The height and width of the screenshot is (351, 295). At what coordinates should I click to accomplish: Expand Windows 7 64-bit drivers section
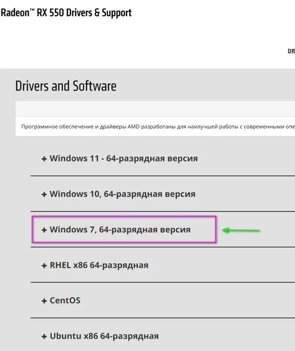116,229
